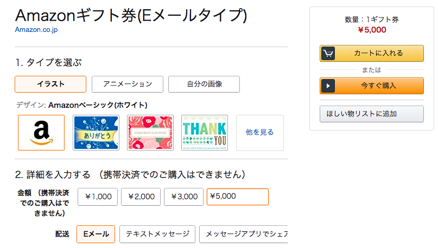Pick the red roses Congratulations design
The width and height of the screenshot is (438, 248).
point(150,133)
